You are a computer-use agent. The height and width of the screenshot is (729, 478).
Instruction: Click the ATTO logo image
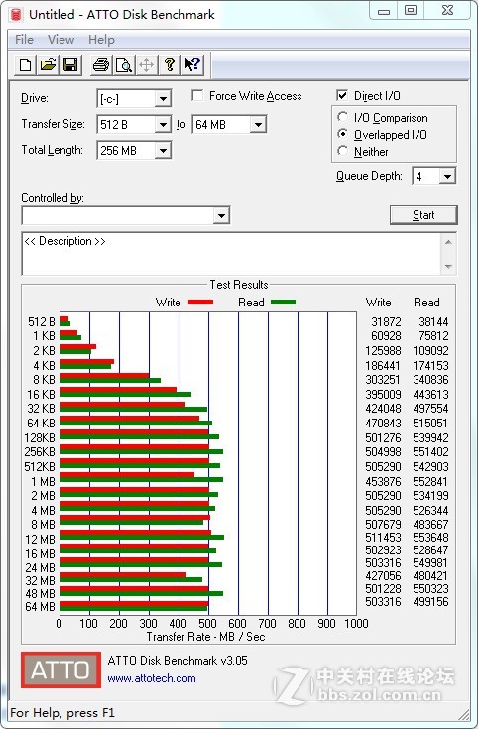coord(60,669)
